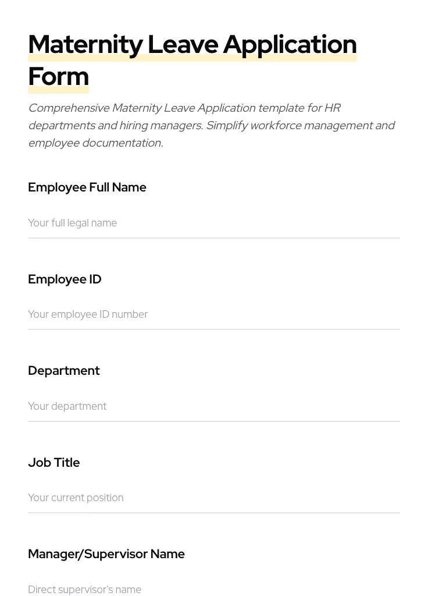Click the highlighted word 'Form' in the title
This screenshot has width=428, height=596.
(x=58, y=76)
